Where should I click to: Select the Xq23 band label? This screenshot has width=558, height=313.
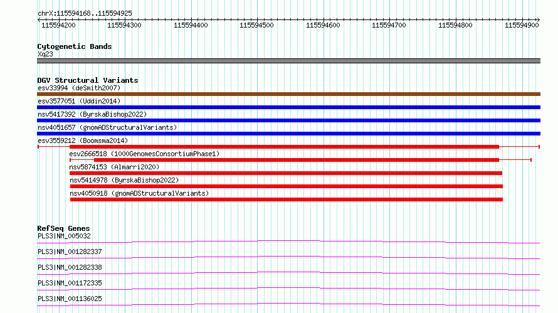point(45,54)
